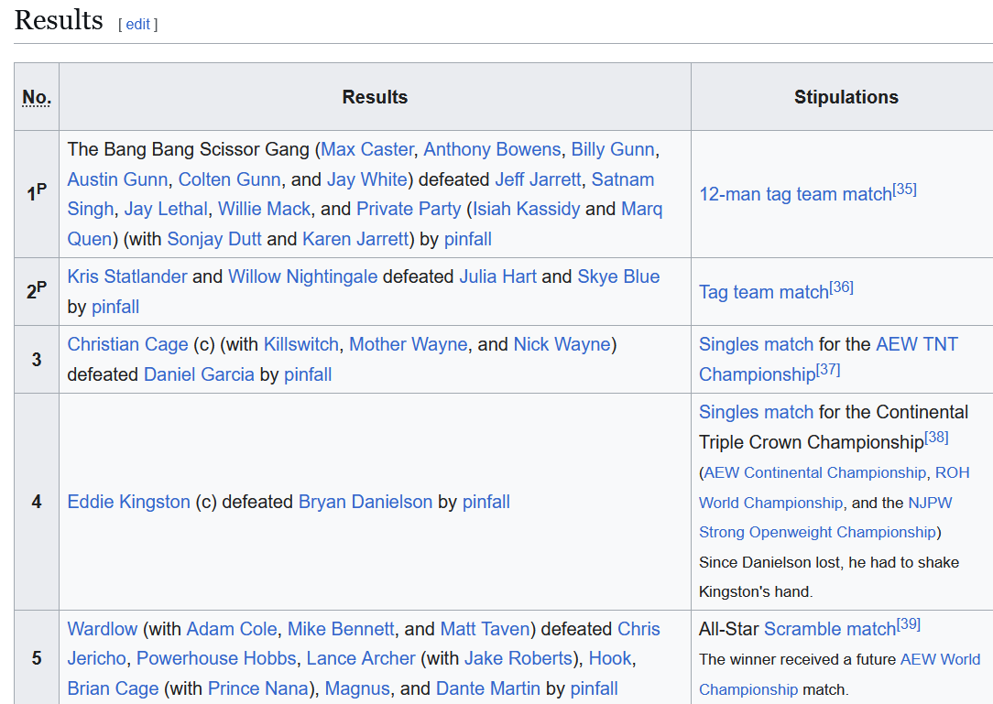Select the match number 4 cell
Screen dimensions: 993x704
point(37,502)
